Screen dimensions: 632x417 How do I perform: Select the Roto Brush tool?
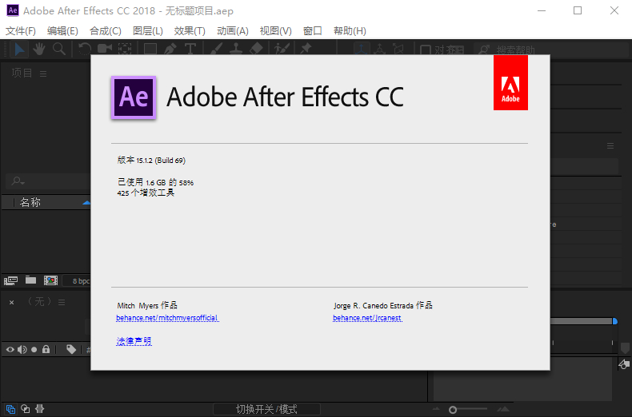click(282, 49)
